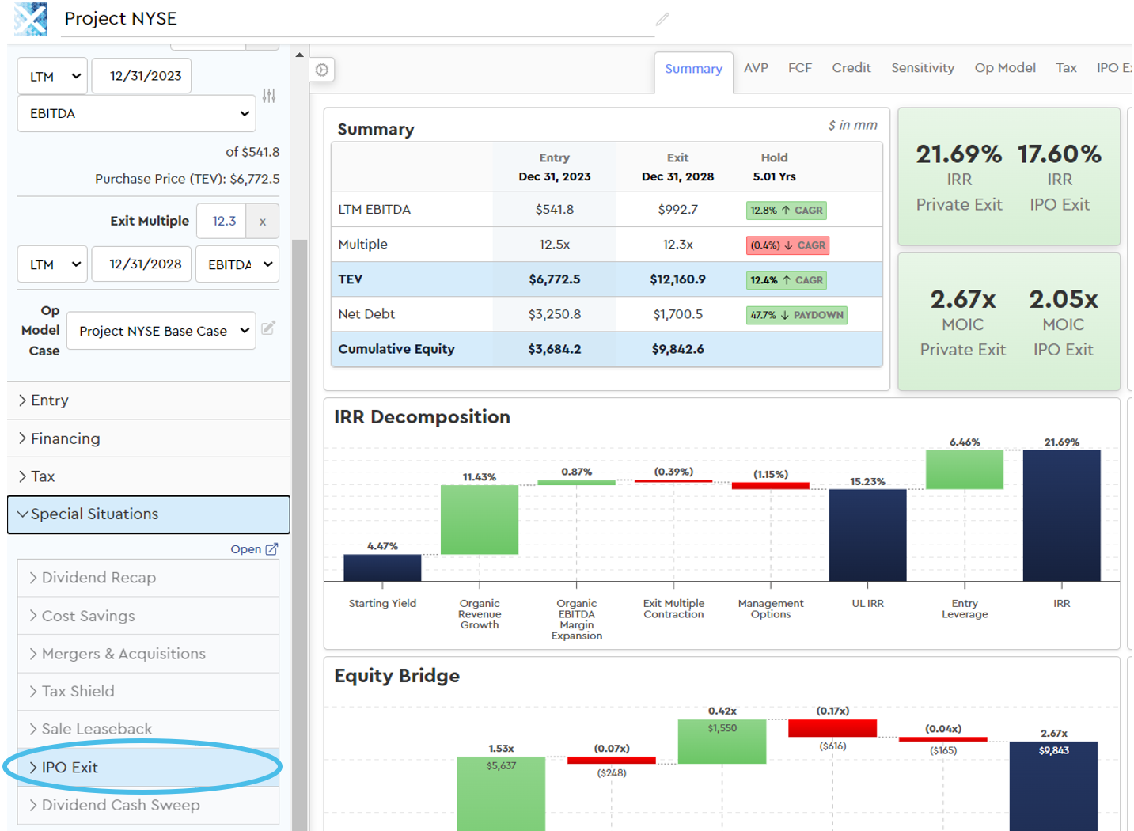Switch to the FCF tab

click(800, 68)
